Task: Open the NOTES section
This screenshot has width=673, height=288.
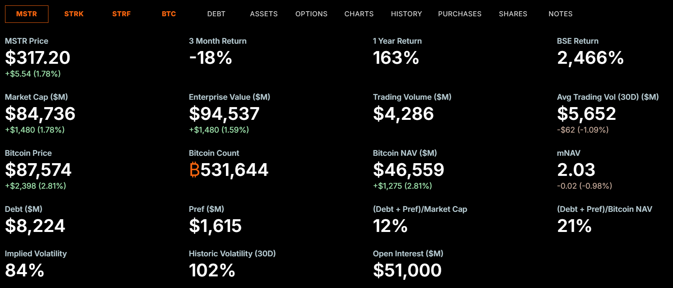Action: coord(560,14)
